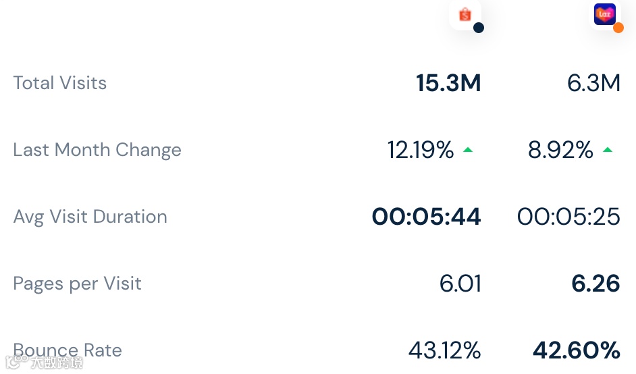
Task: Click the 15.3M total visits value
Action: tap(448, 83)
